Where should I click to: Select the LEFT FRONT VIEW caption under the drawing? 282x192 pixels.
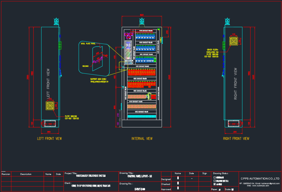click(50, 138)
